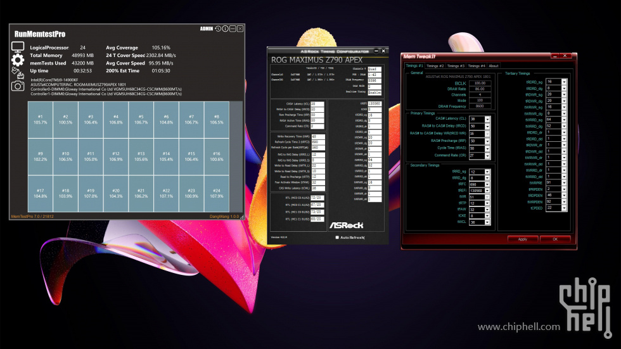This screenshot has width=621, height=349.
Task: Open Cycle Time (tRAS) dropdown
Action: (487, 148)
